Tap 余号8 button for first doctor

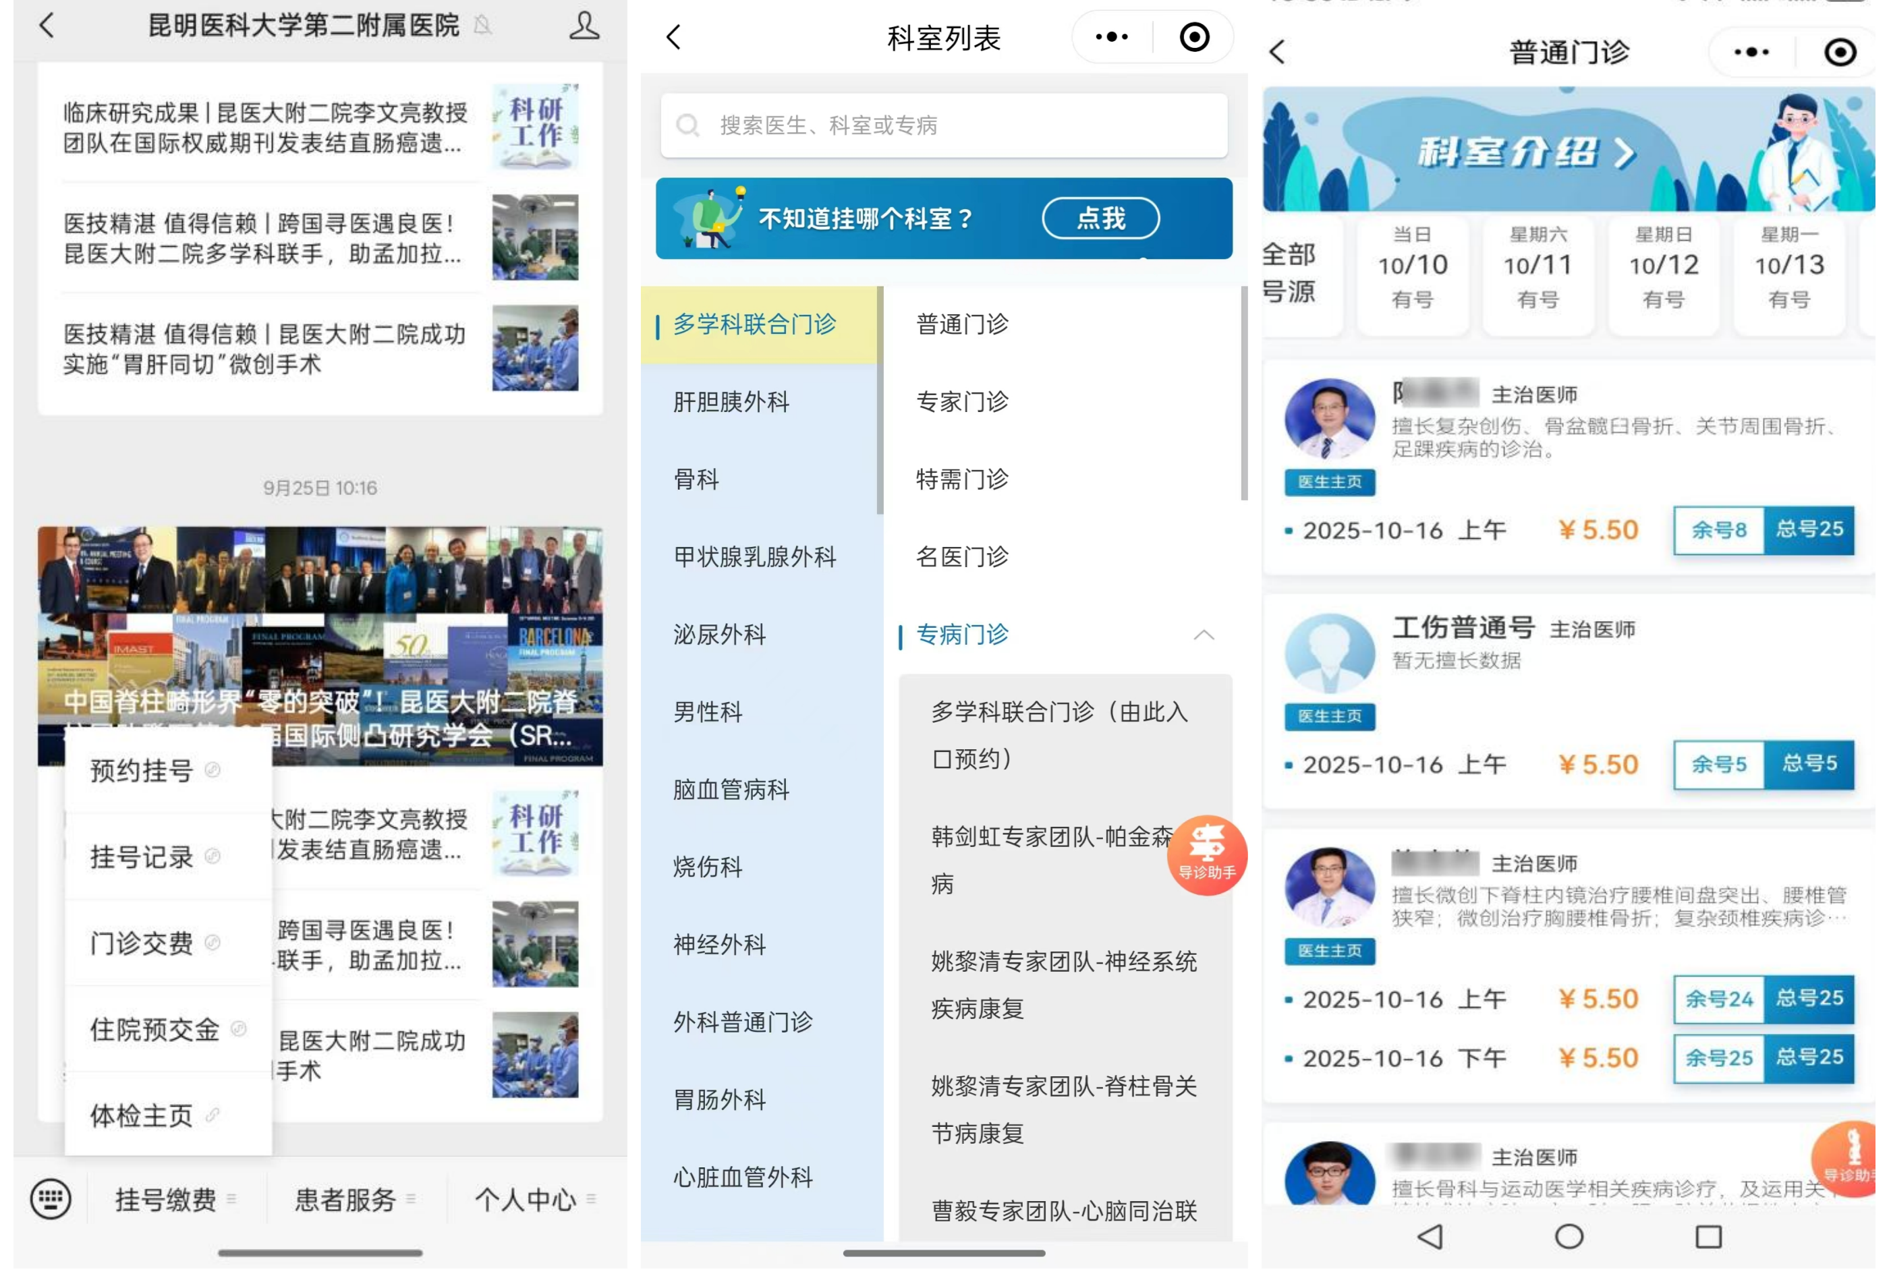(x=1718, y=531)
